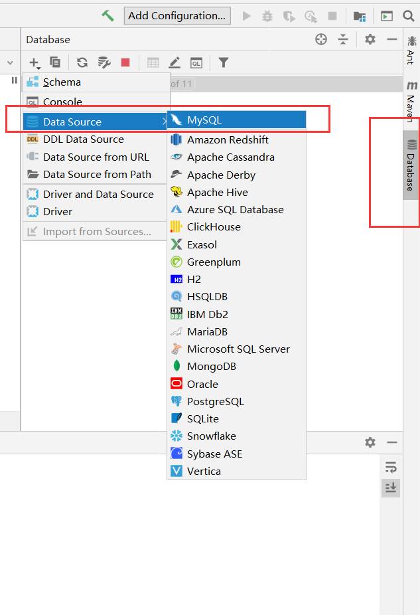Select Amazon Redshift data source
The image size is (420, 615).
click(237, 139)
